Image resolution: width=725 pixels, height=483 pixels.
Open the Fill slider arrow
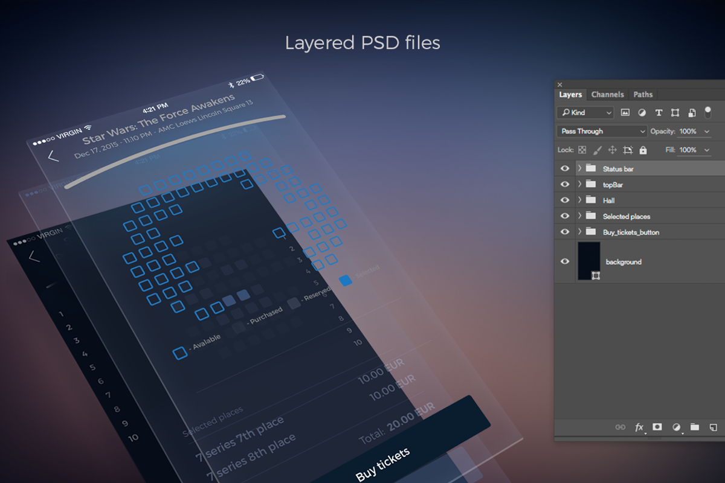coord(707,150)
